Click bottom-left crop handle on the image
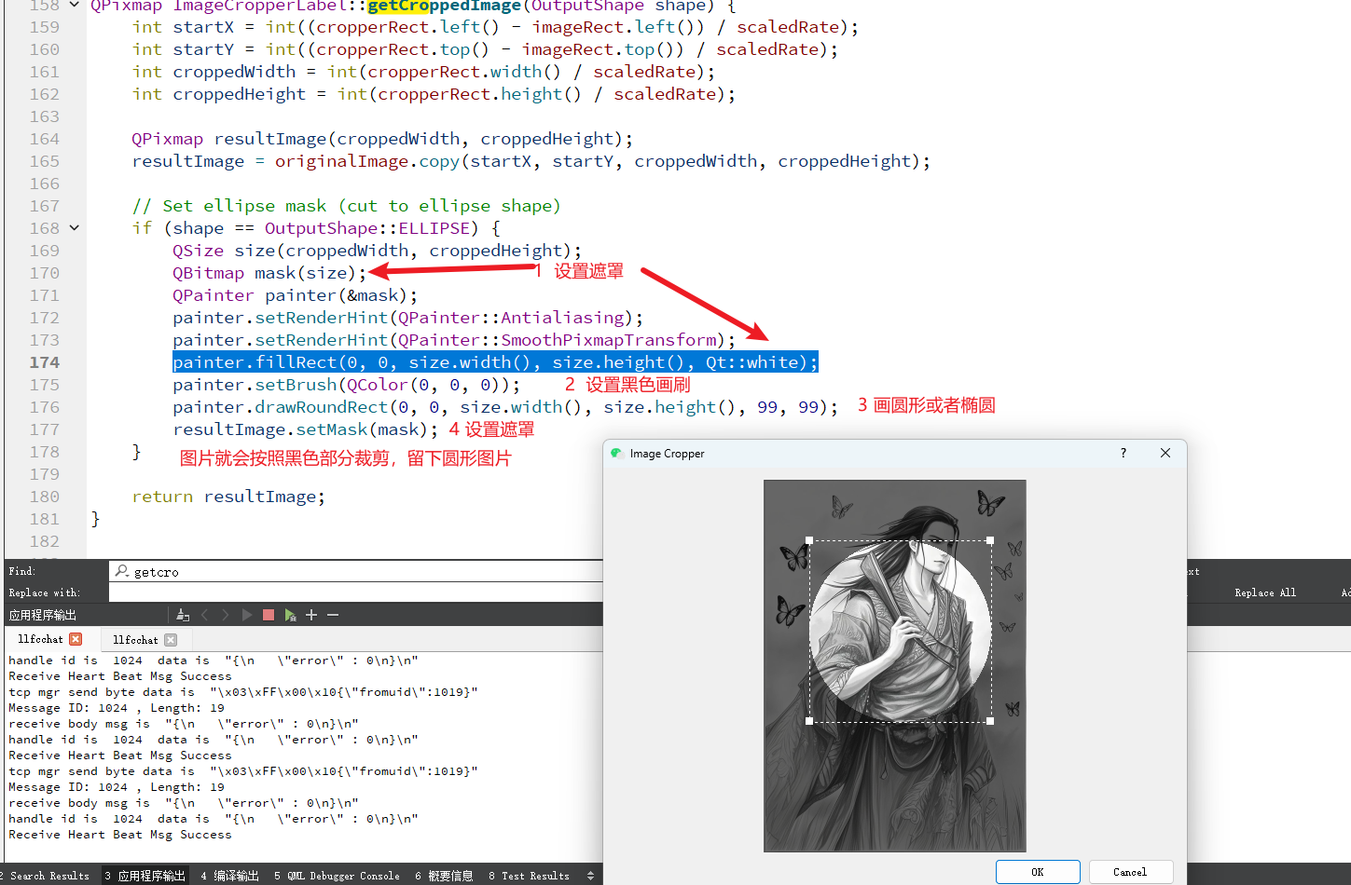 coord(809,721)
